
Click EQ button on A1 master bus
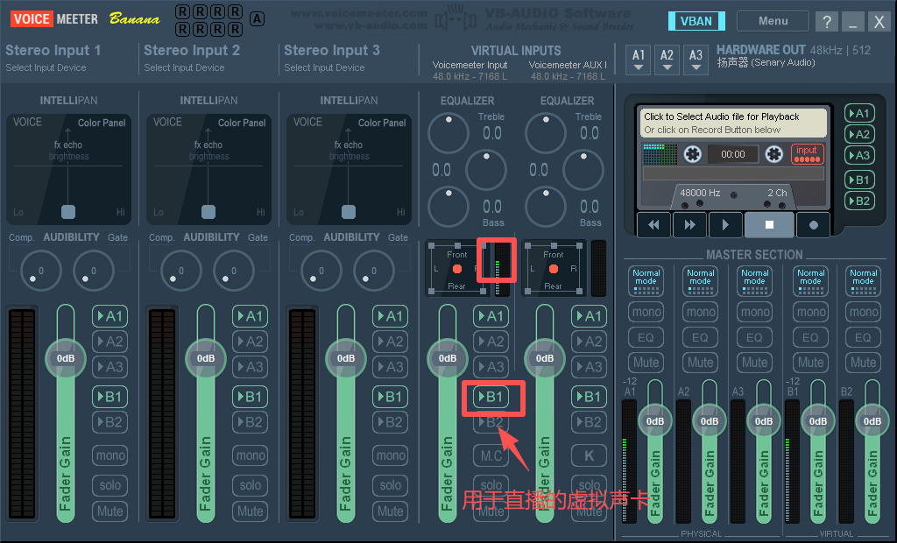(646, 337)
